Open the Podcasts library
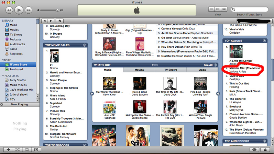 (x=15, y=39)
